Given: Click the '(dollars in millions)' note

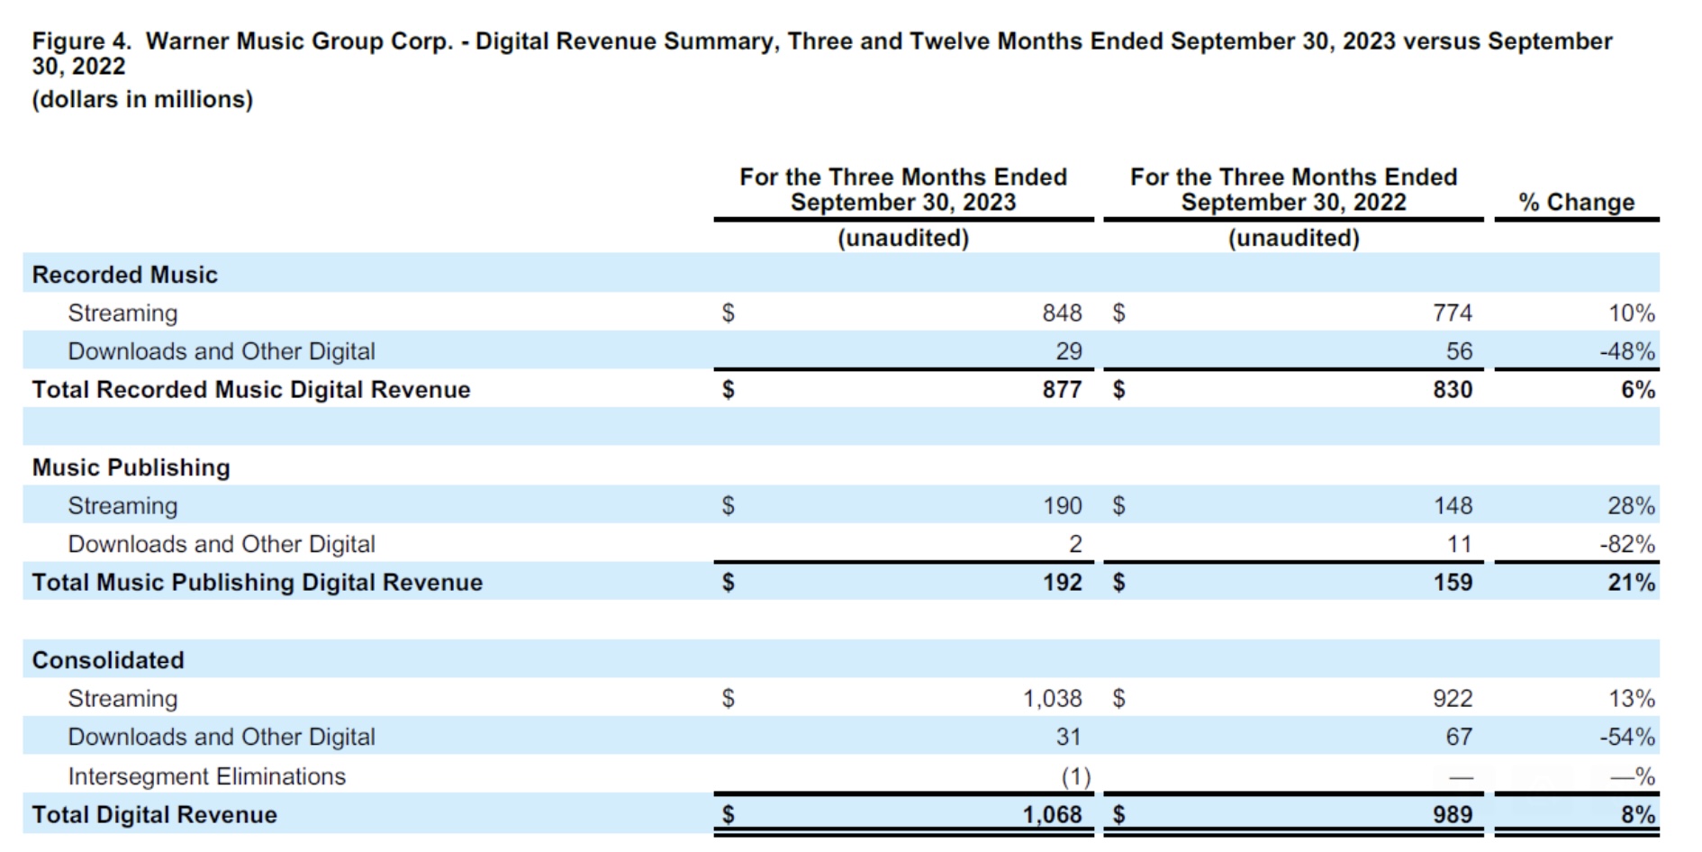Looking at the screenshot, I should [x=142, y=99].
